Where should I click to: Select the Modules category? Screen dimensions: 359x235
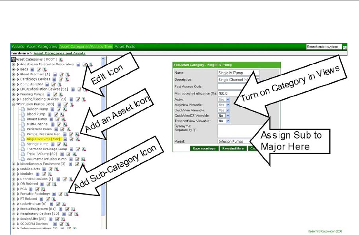26,174
